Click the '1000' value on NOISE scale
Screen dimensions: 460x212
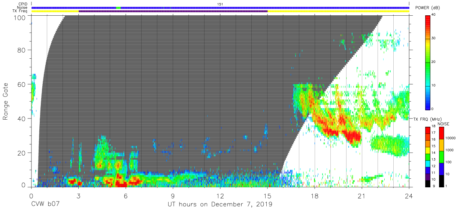click(x=450, y=150)
